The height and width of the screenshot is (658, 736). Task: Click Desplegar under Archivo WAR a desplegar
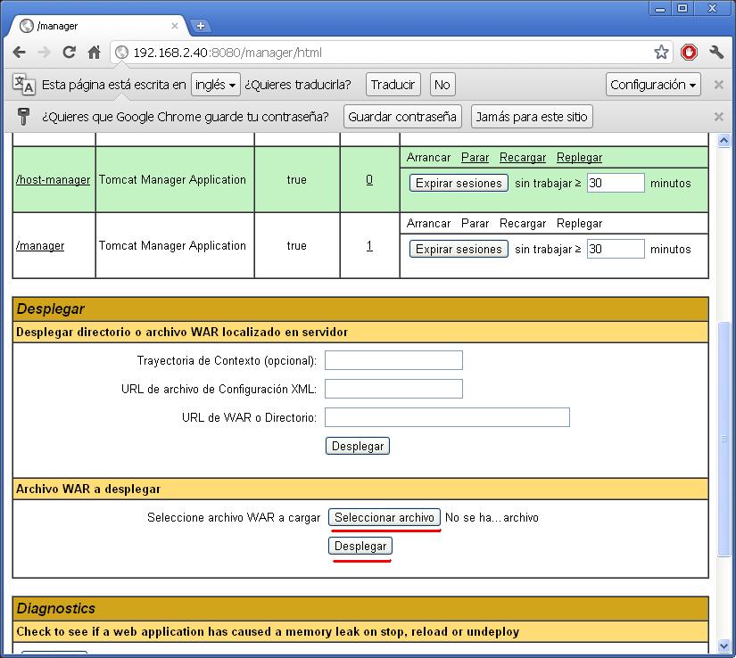(x=360, y=546)
